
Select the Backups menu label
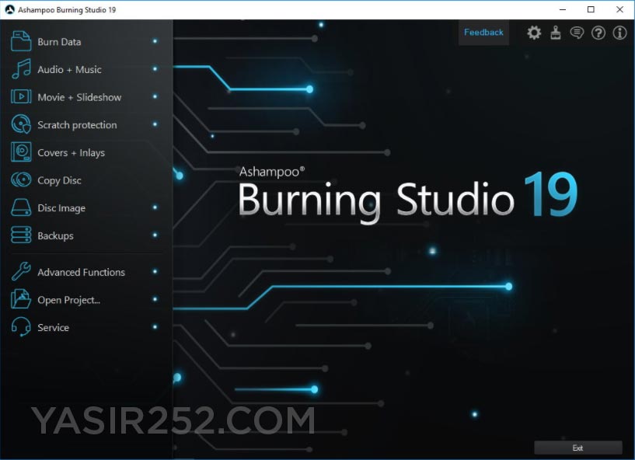(x=55, y=235)
